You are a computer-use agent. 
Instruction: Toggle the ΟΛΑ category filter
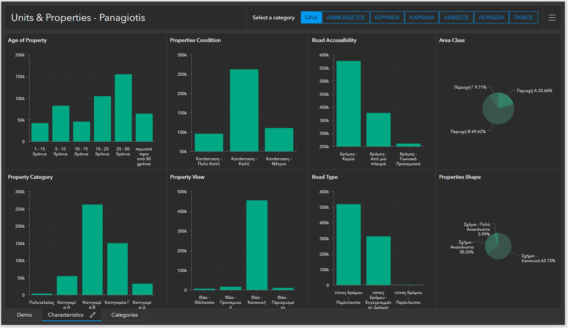pos(311,17)
